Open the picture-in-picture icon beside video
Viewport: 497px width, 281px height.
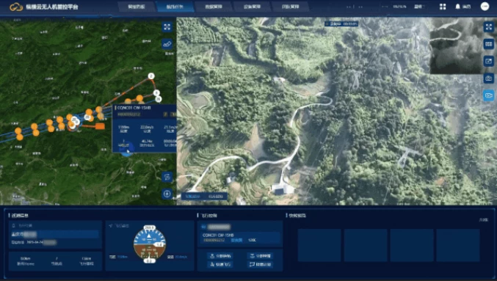click(488, 61)
